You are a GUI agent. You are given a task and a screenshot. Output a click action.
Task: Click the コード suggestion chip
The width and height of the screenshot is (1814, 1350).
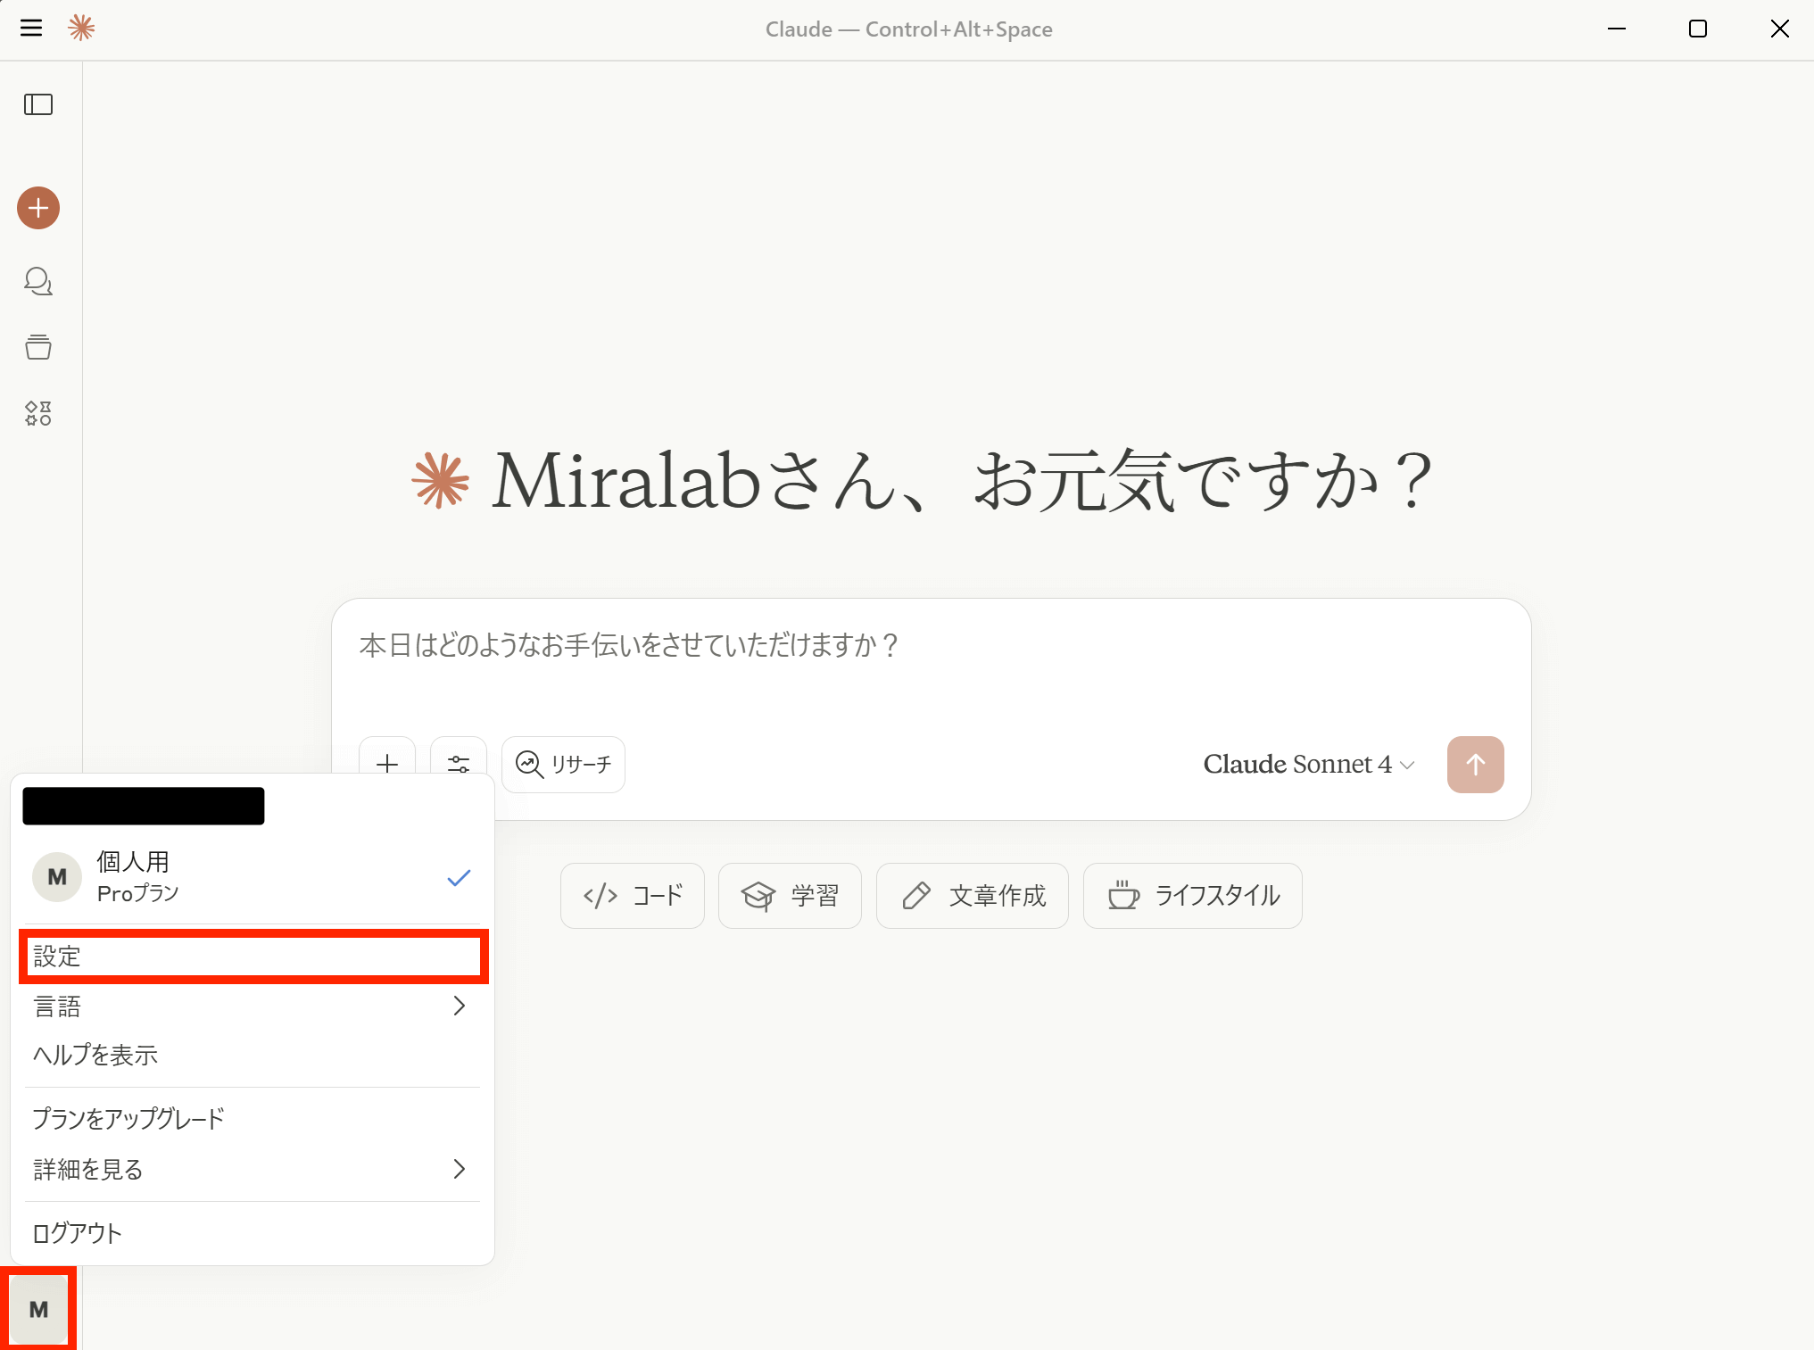633,896
